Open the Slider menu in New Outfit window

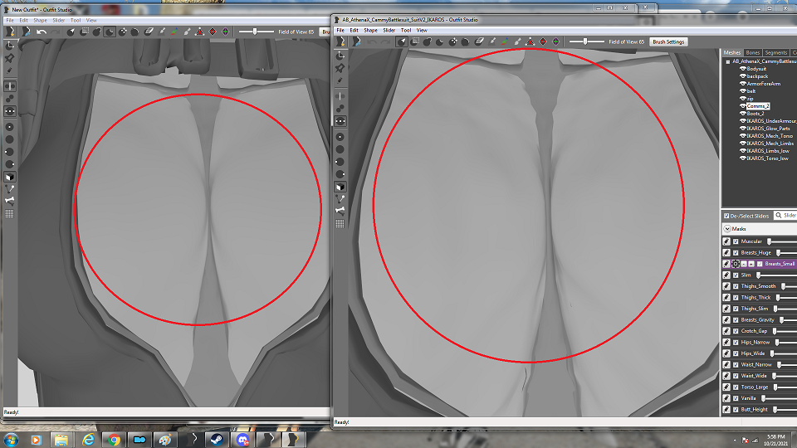tap(58, 20)
